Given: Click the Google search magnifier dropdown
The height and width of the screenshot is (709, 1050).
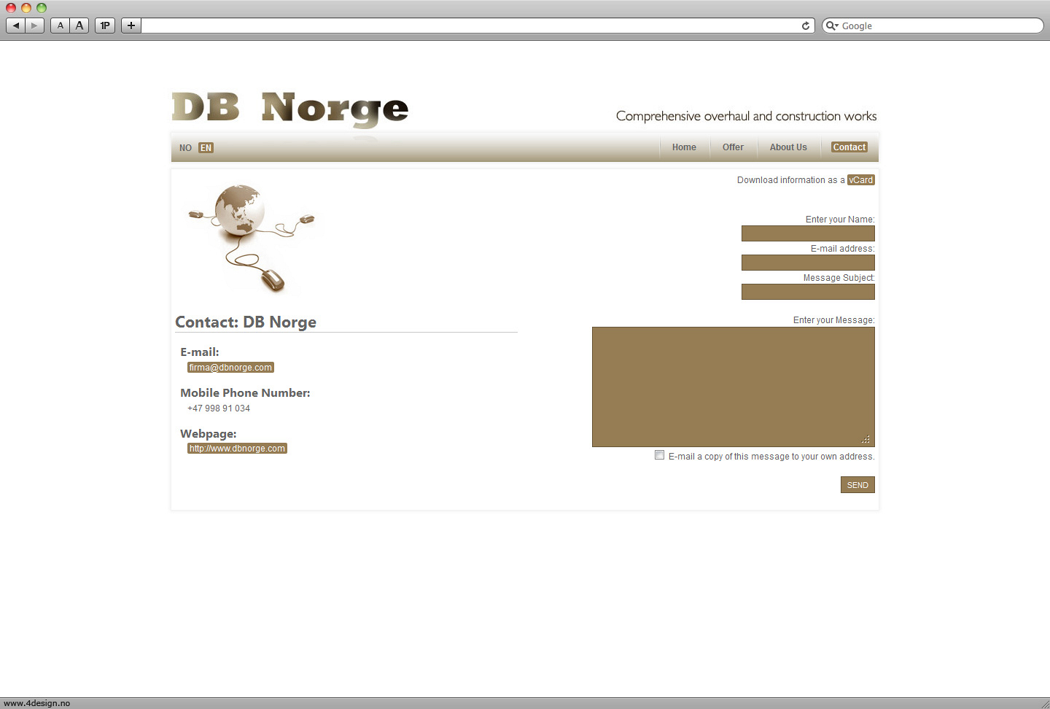Looking at the screenshot, I should coord(832,26).
